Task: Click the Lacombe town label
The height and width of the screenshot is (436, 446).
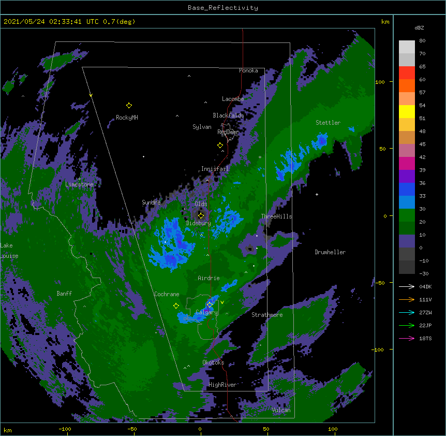Action: pos(233,99)
